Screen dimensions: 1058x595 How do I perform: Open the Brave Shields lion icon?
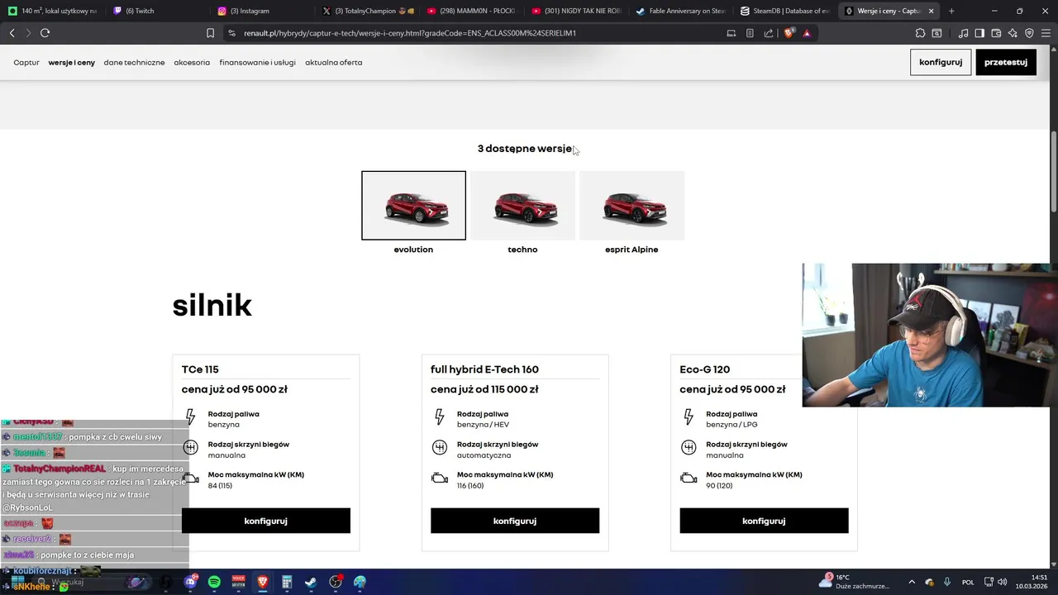[789, 33]
